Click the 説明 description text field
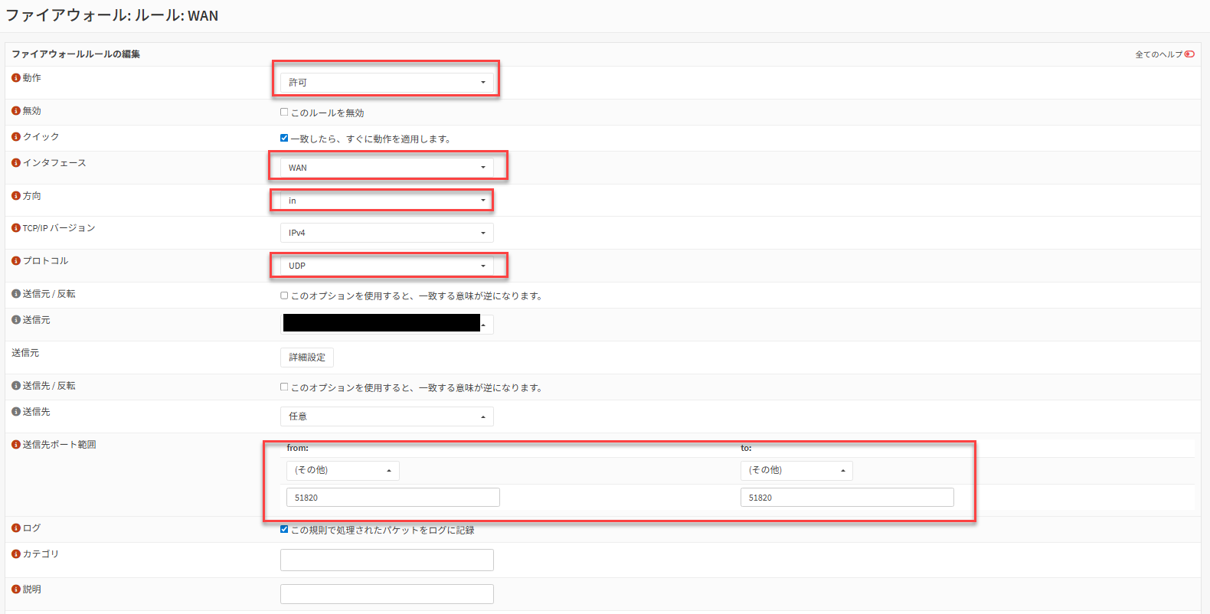 pyautogui.click(x=387, y=594)
